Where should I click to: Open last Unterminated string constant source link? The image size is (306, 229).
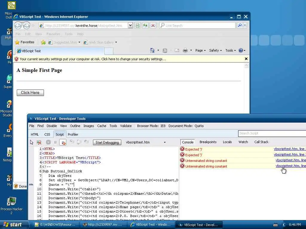pyautogui.click(x=291, y=166)
